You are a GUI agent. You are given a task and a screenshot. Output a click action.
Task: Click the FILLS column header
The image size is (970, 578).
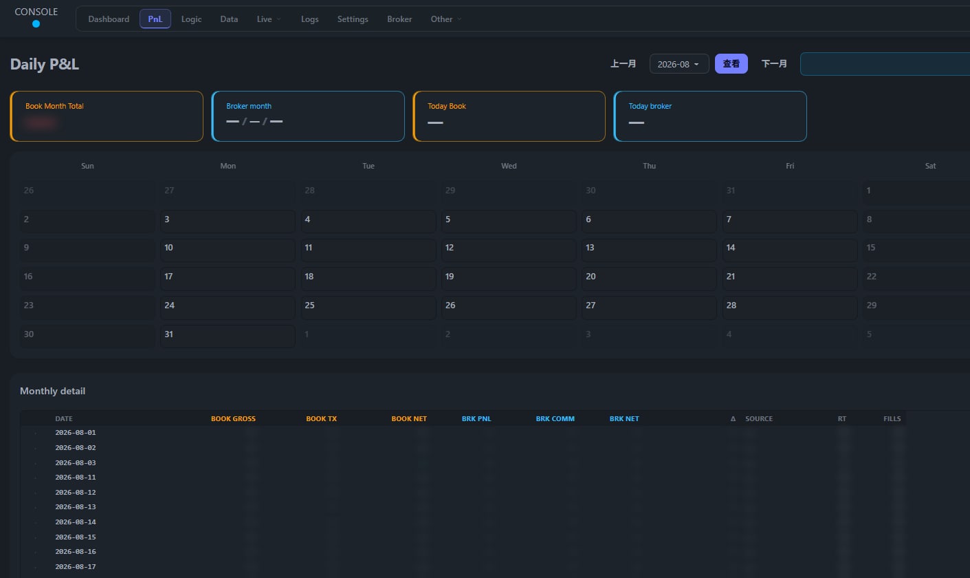(x=892, y=418)
